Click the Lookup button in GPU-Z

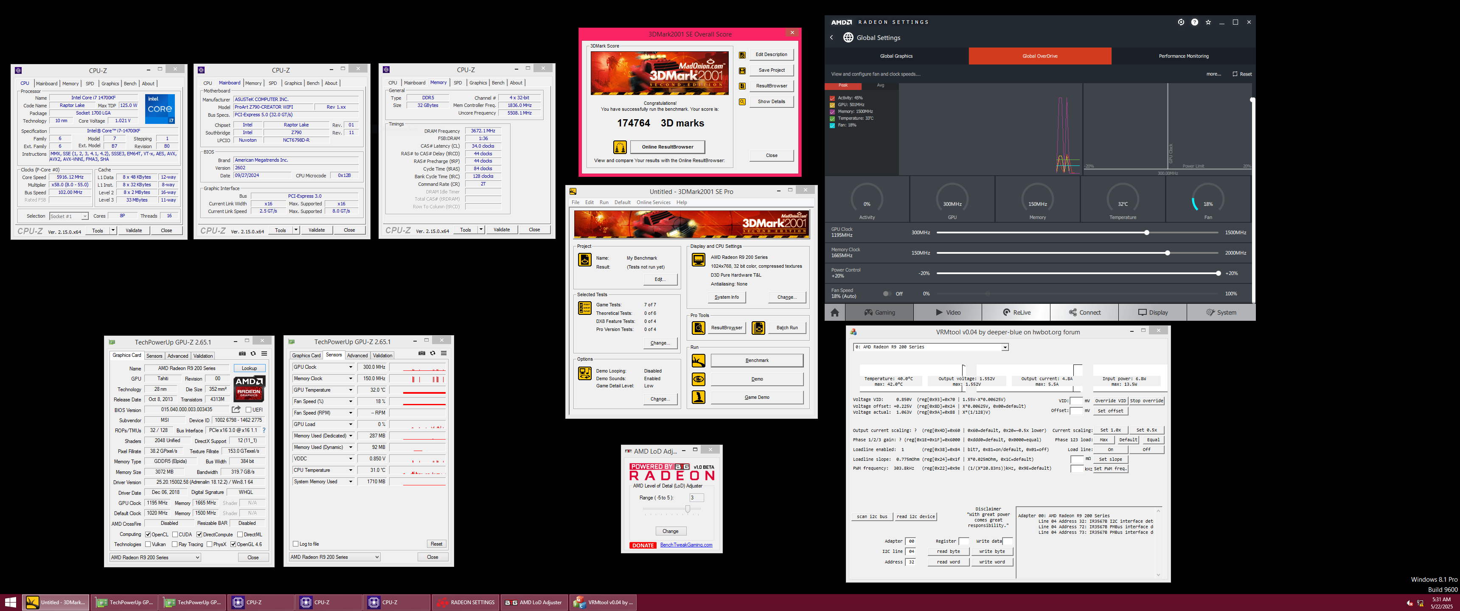click(250, 368)
